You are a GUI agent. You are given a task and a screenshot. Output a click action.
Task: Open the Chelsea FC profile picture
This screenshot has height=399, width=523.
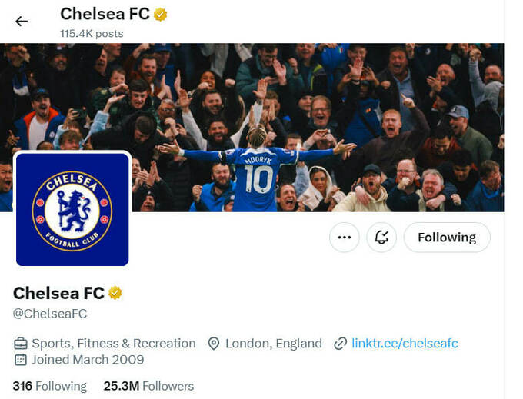[x=72, y=209]
